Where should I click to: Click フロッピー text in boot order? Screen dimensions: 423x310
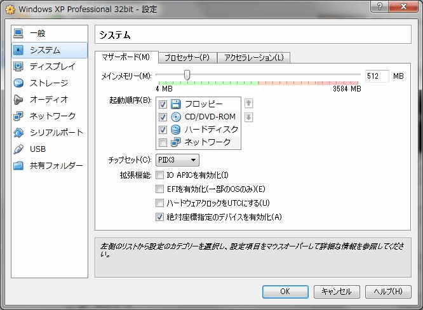[204, 104]
